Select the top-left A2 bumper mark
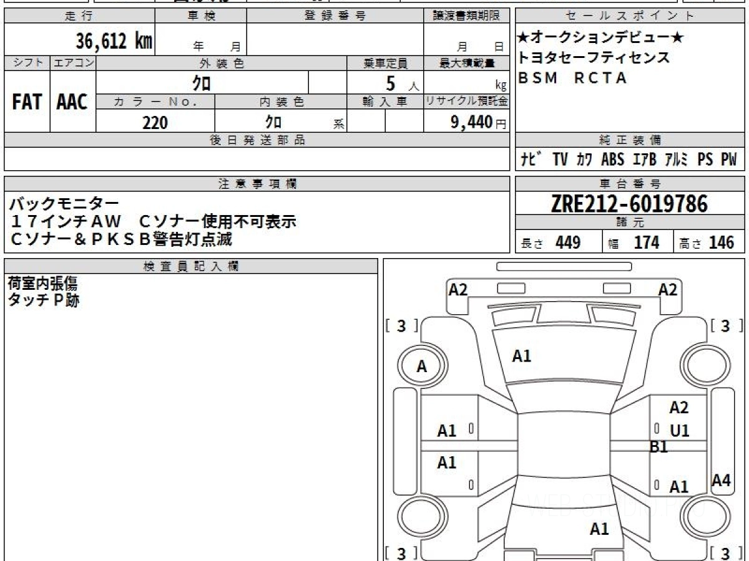This screenshot has width=749, height=561. point(458,289)
